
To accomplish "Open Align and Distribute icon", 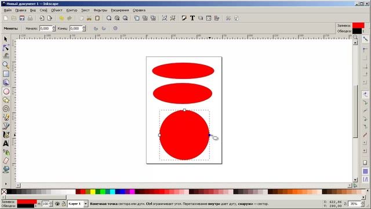I will point(217,18).
